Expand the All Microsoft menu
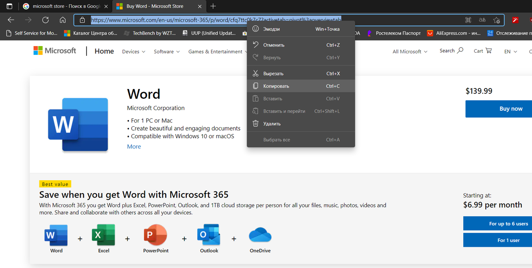Viewport: 532px width, 268px height. coord(410,51)
